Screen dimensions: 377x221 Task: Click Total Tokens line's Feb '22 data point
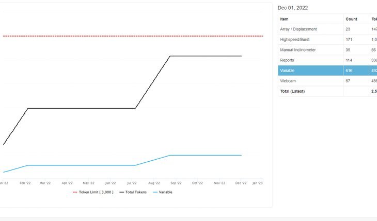click(x=28, y=109)
